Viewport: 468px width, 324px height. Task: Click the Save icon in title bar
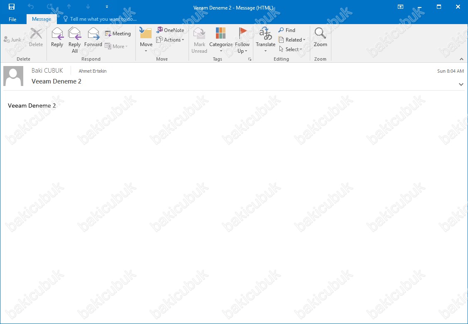tap(12, 7)
